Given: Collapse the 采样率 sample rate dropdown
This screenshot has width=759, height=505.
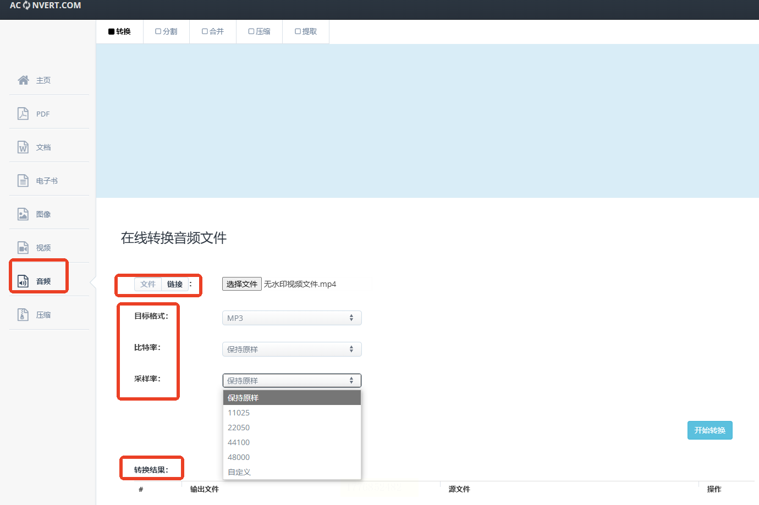Looking at the screenshot, I should (291, 381).
